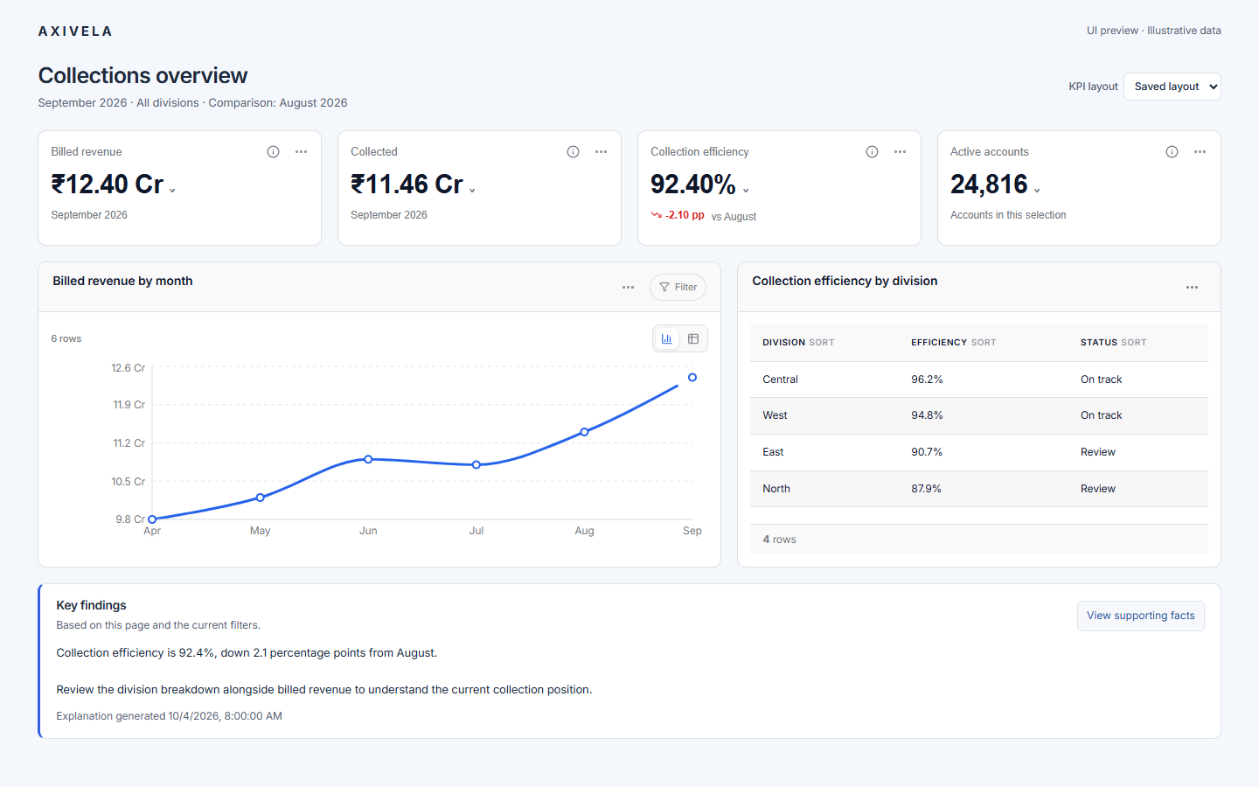The image size is (1259, 787).
Task: Open the Saved layout dropdown
Action: coord(1172,87)
